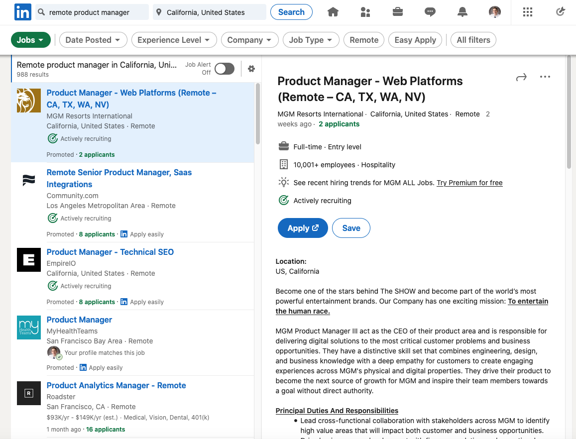Expand the Company filter dropdown
576x439 pixels.
(249, 40)
